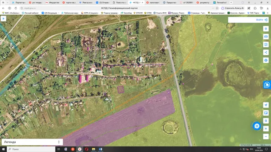This screenshot has height=152, width=271.
Task: Open the Реестр browser tab
Action: click(x=86, y=3)
